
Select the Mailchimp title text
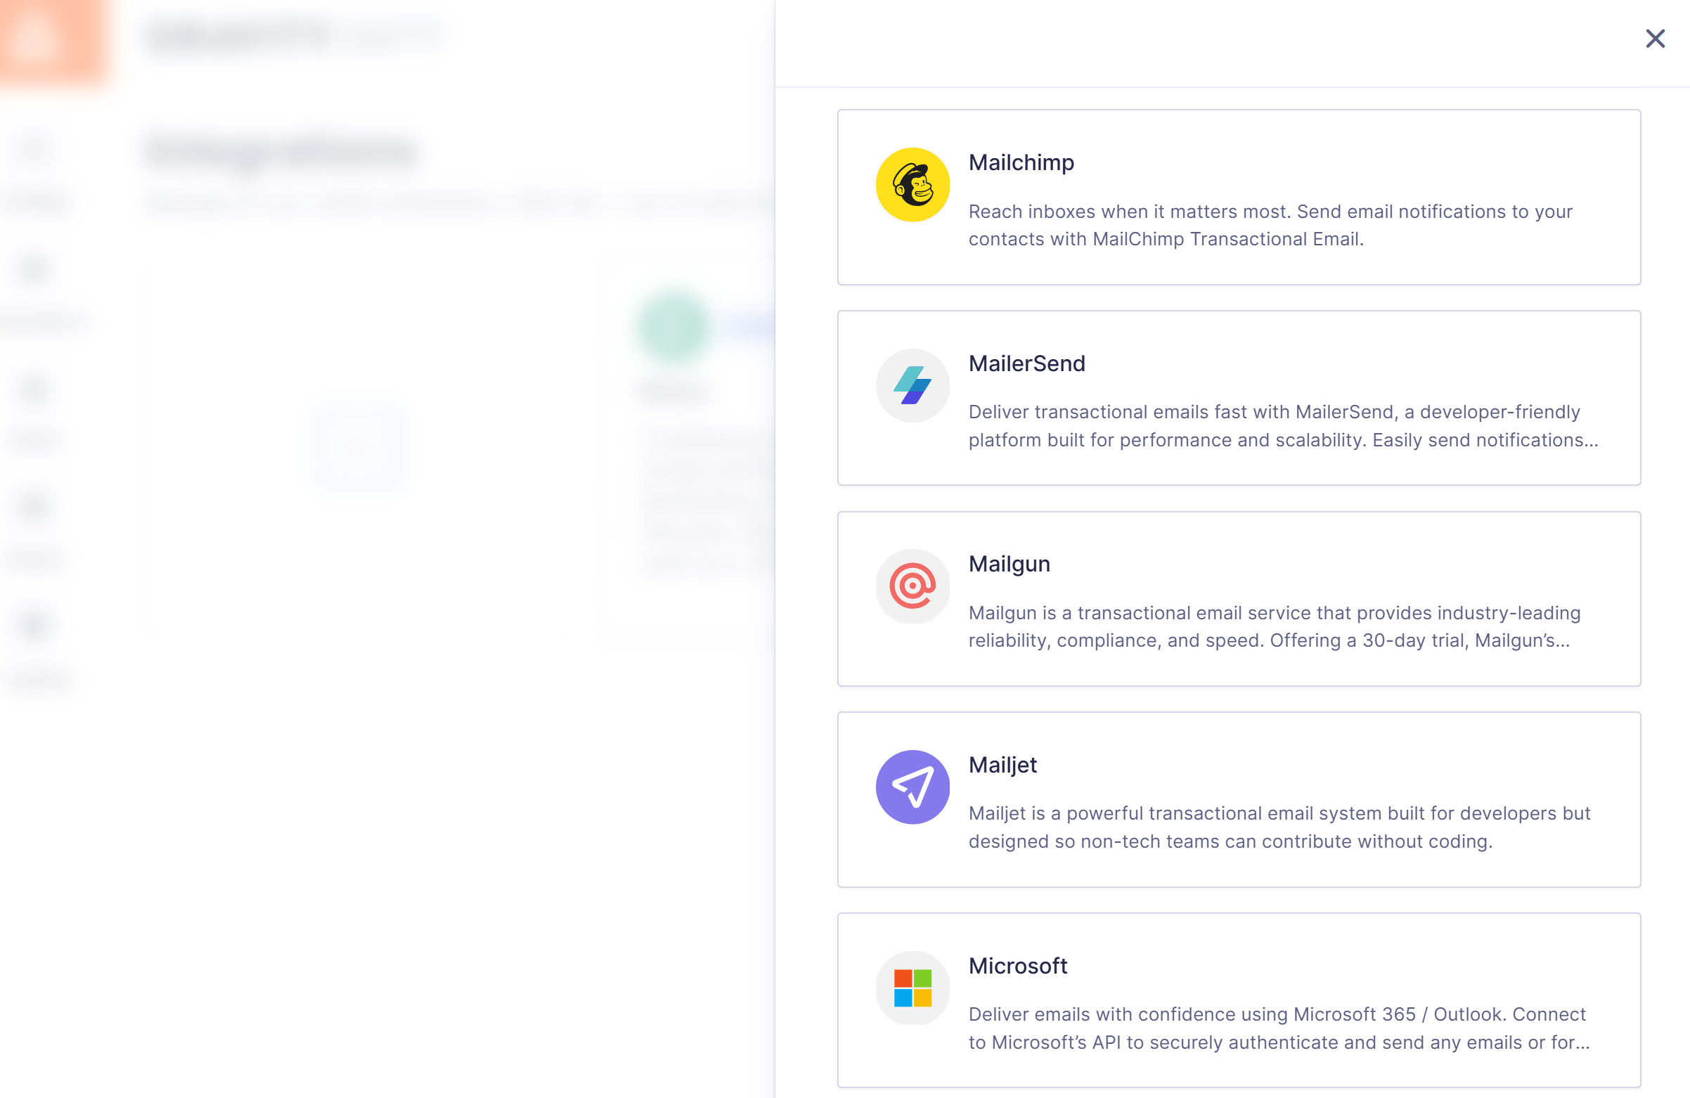pos(1020,162)
